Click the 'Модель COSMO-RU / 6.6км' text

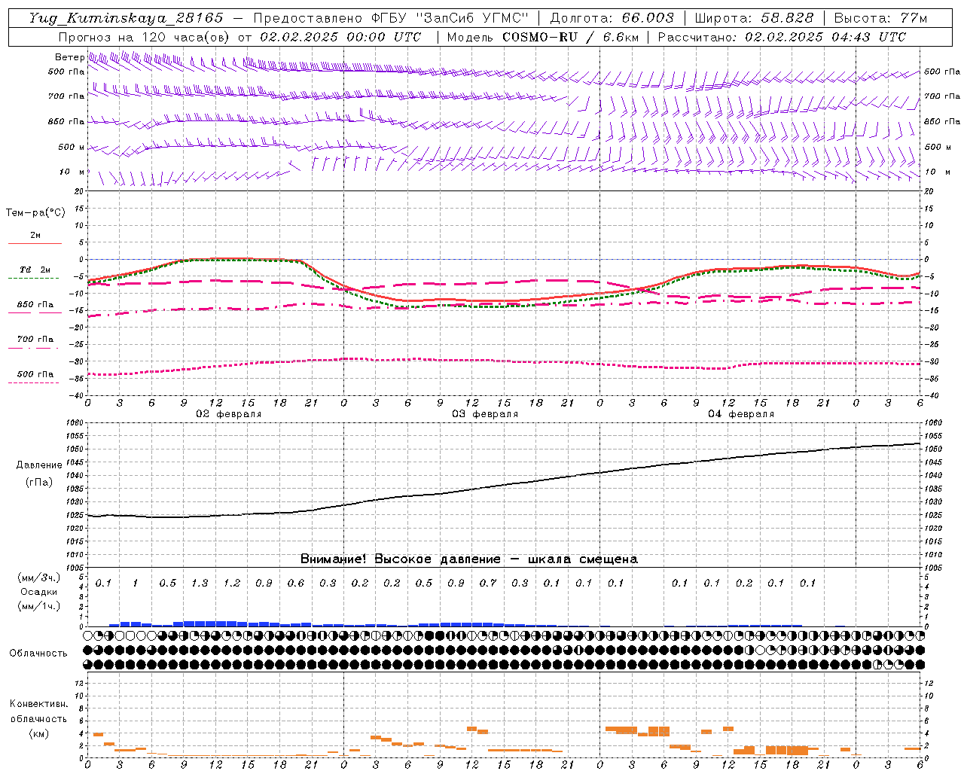[543, 37]
